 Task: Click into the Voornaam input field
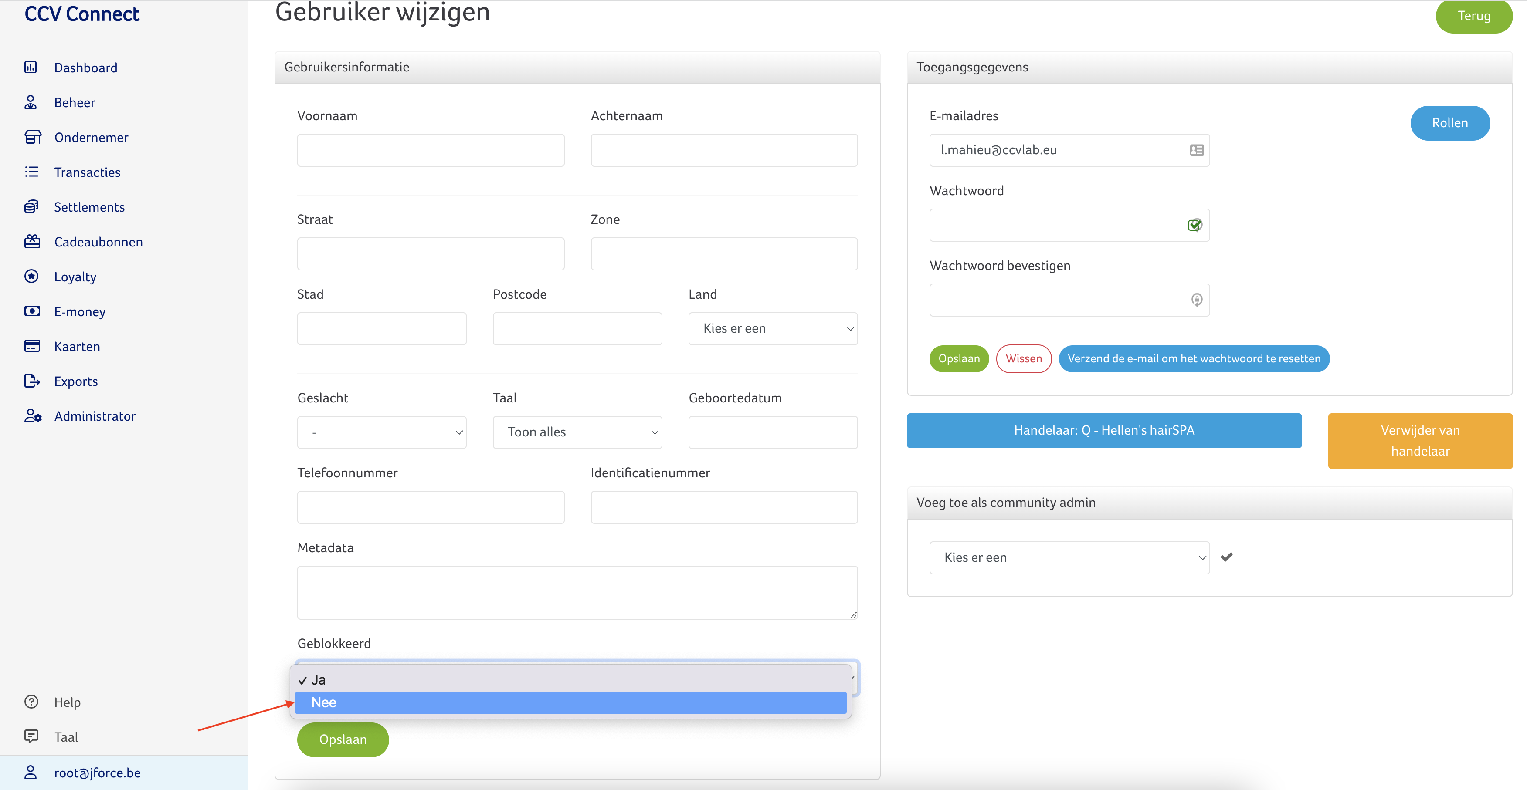tap(431, 150)
